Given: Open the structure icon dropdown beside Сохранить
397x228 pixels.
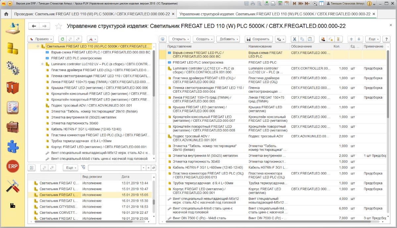Looking at the screenshot, I should pos(280,39).
